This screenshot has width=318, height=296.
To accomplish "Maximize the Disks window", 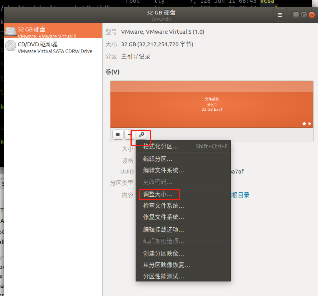I will click(304, 15).
